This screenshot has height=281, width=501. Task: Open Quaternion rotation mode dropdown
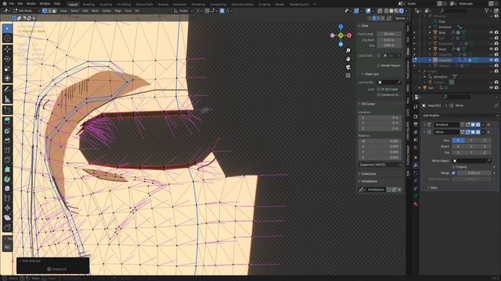click(x=380, y=165)
